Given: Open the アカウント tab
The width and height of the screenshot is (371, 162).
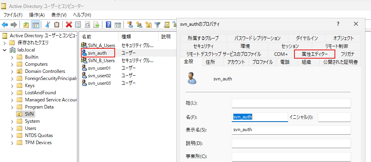Looking at the screenshot, I should pos(235,62).
